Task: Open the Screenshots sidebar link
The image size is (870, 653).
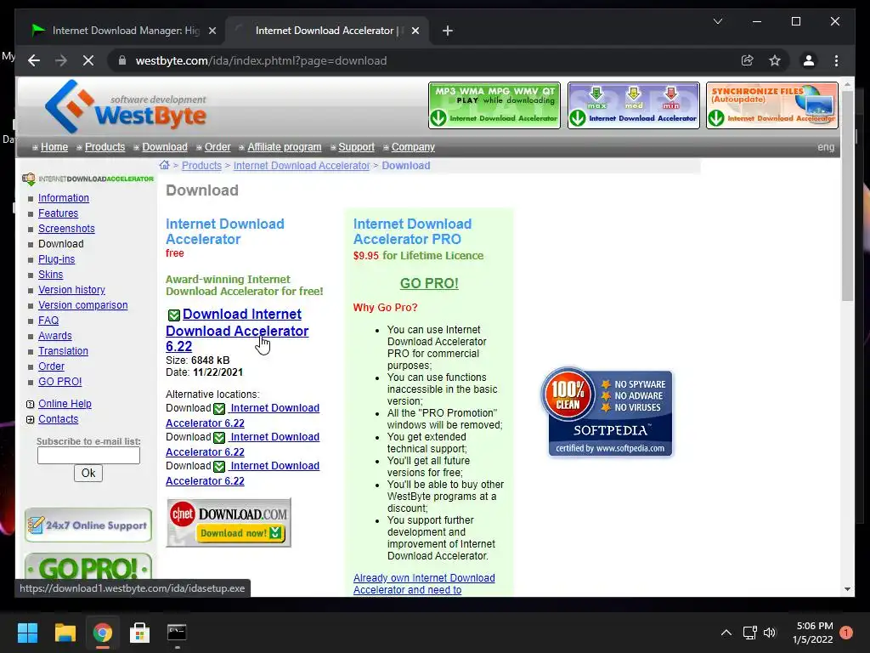Action: pos(66,228)
